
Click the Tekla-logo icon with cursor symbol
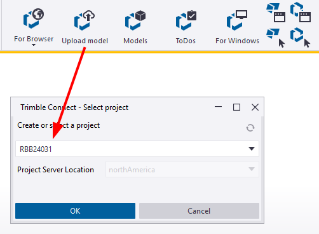pos(276,38)
